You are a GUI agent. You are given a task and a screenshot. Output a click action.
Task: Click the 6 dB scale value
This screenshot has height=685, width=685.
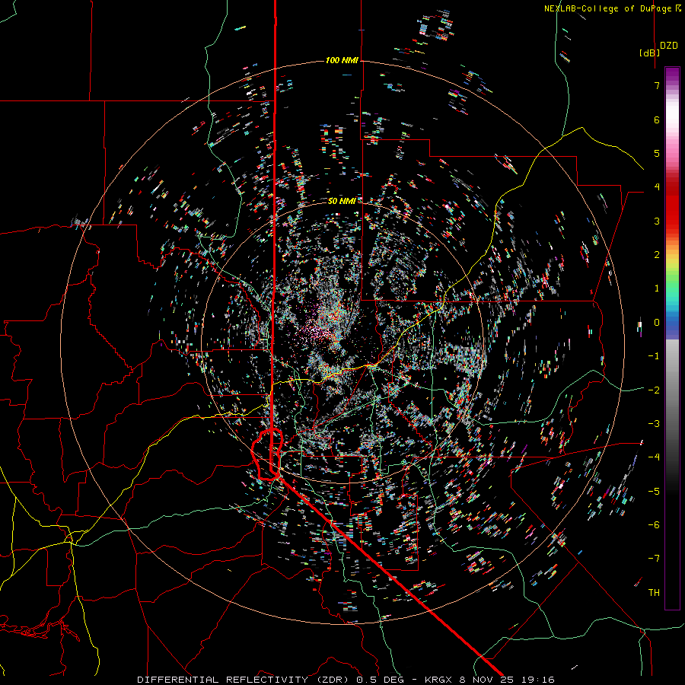657,119
